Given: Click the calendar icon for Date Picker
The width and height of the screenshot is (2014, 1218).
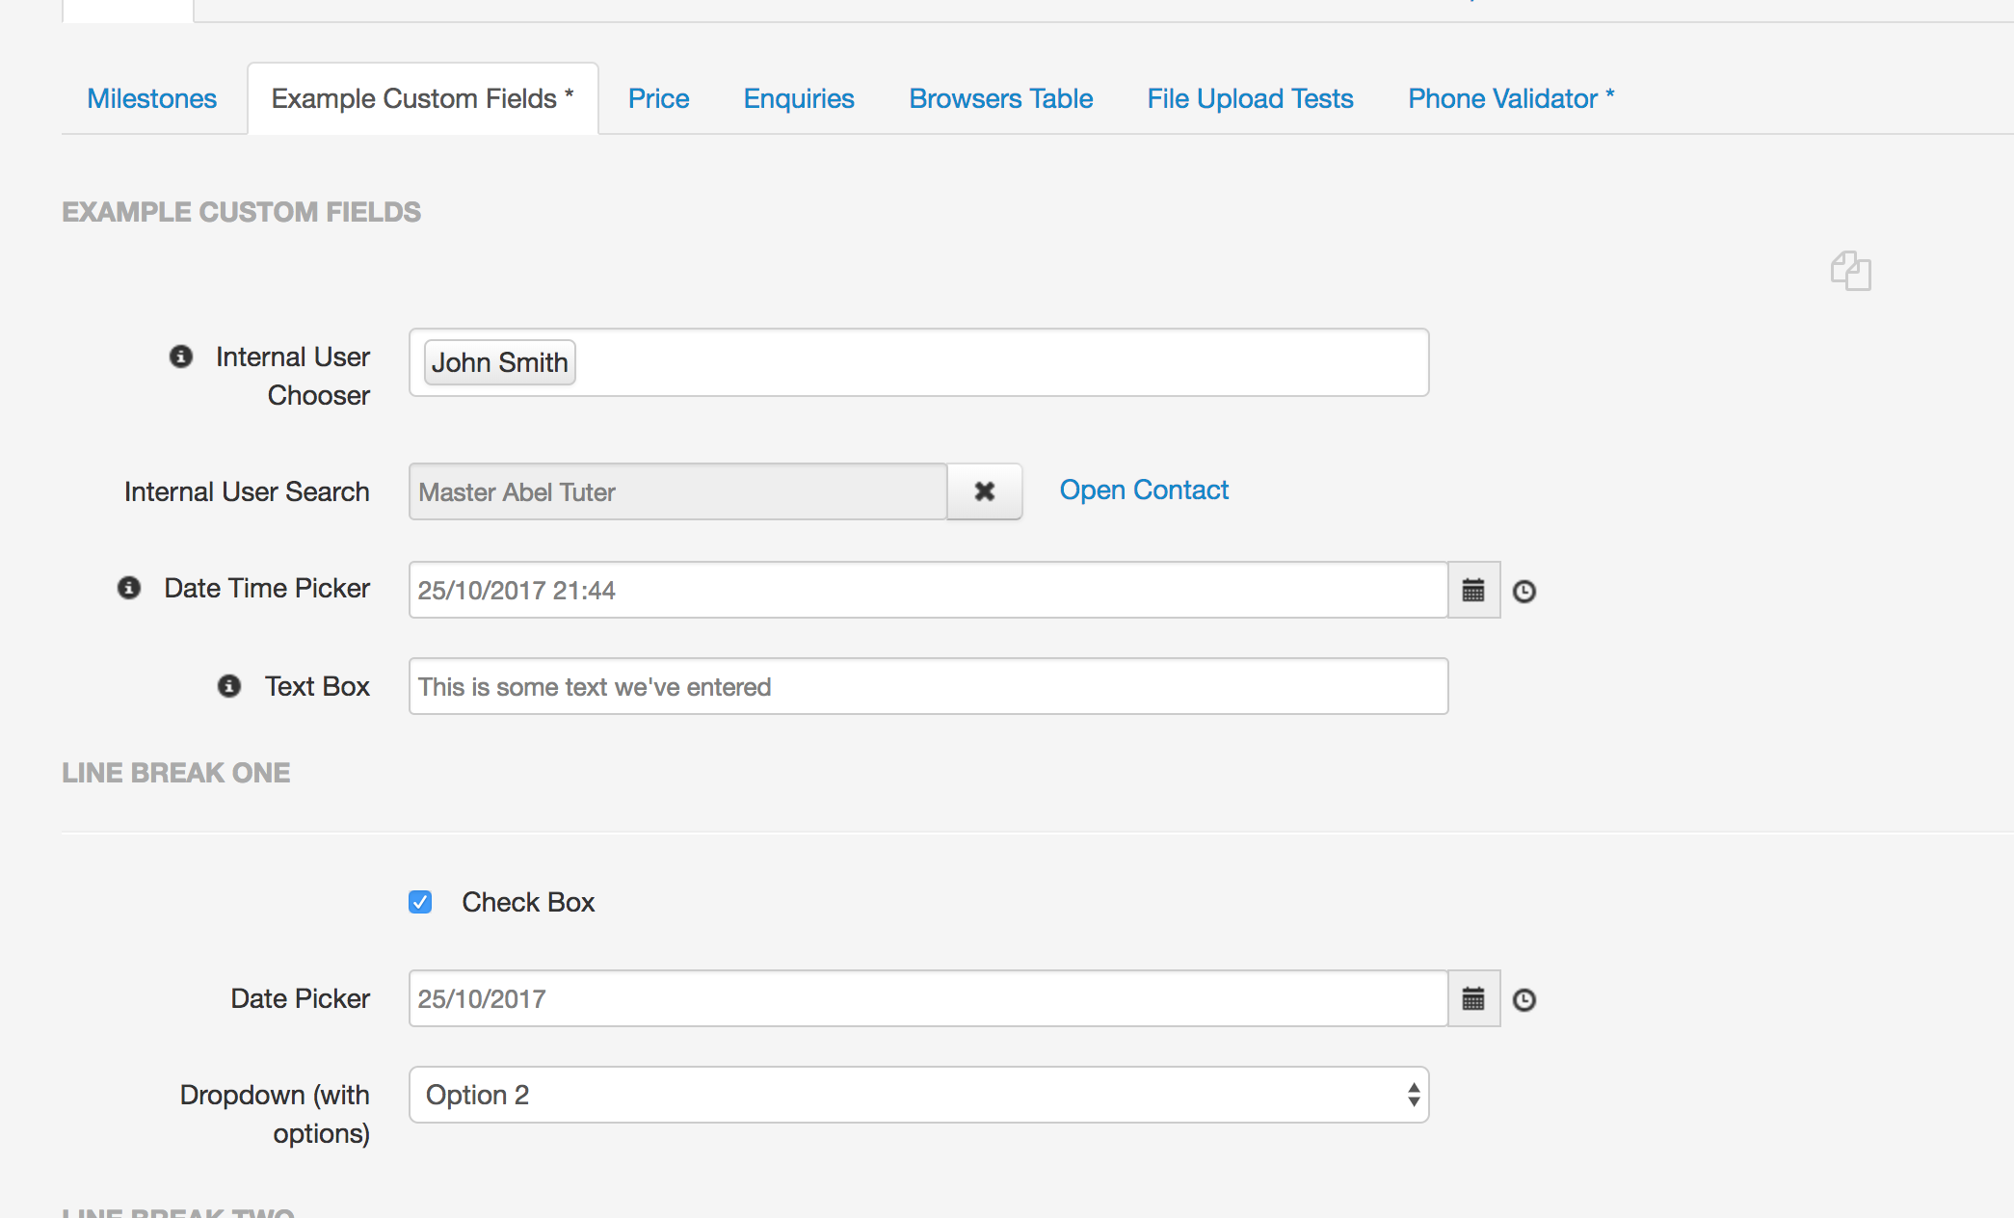Looking at the screenshot, I should click(1473, 999).
